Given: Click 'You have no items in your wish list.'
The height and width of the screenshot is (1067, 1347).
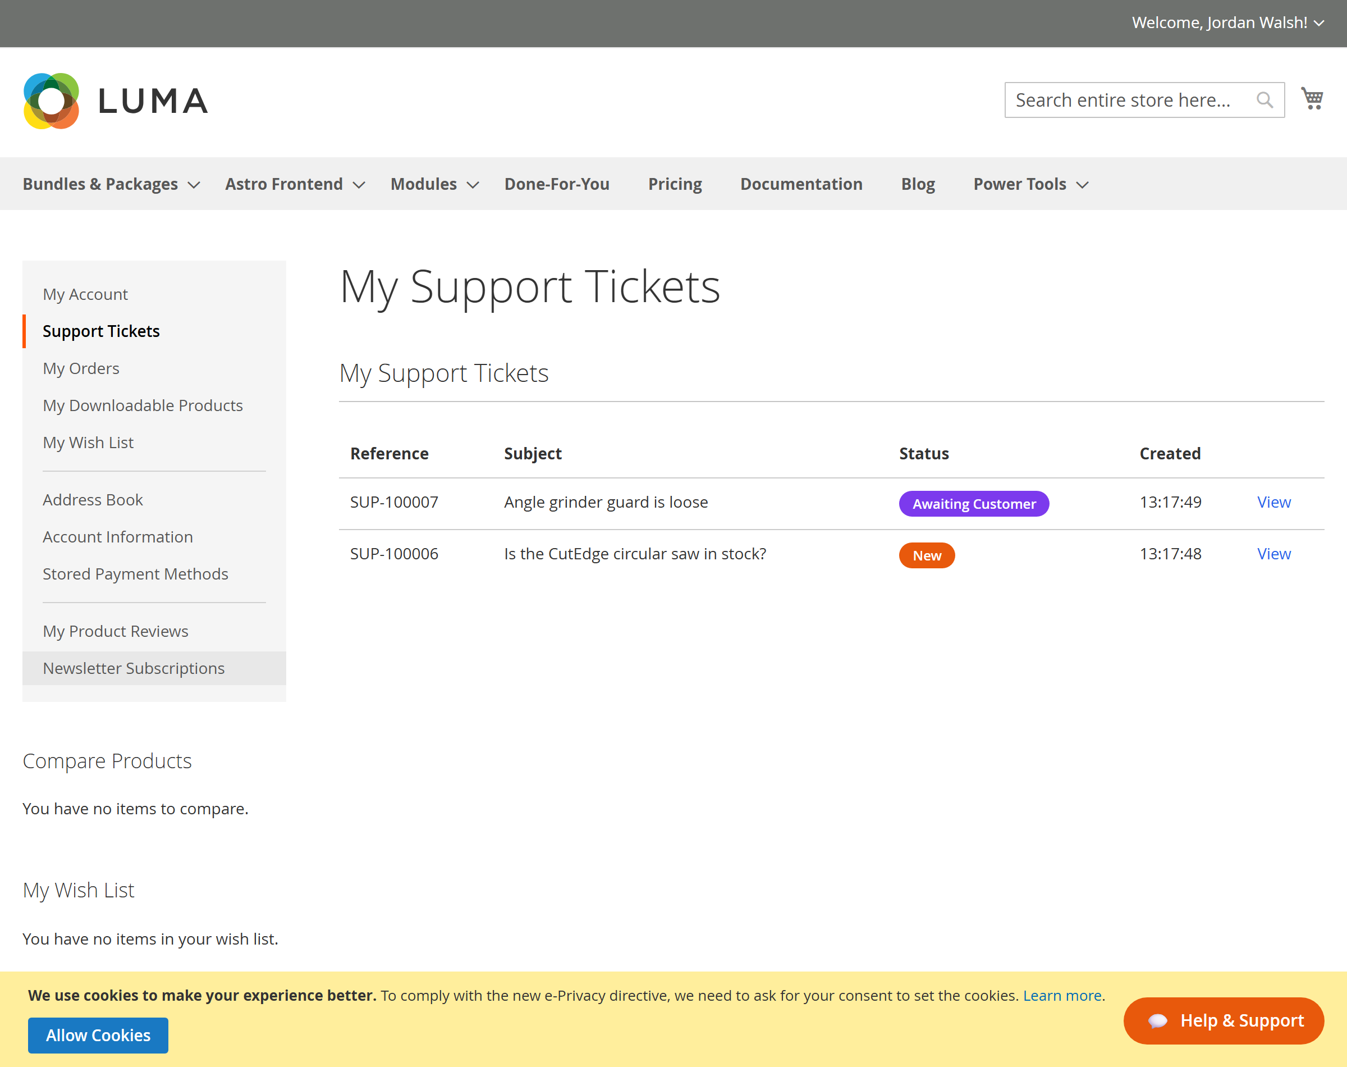Looking at the screenshot, I should click(x=150, y=939).
